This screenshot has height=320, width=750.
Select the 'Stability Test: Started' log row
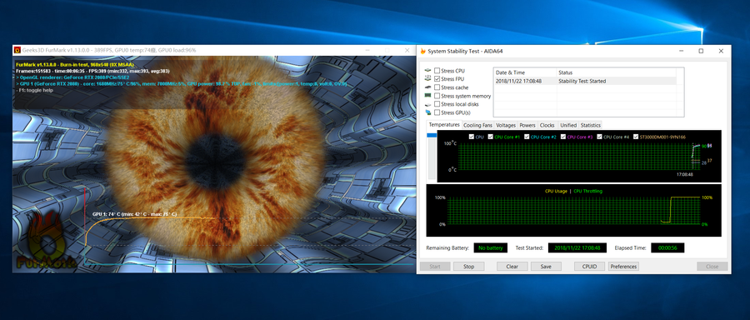point(585,82)
